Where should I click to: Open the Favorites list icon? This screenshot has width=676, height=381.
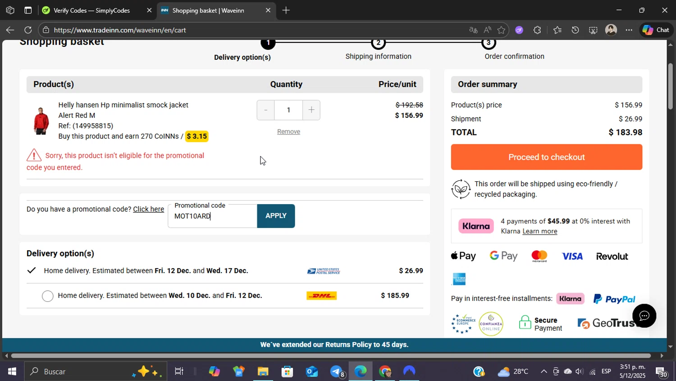click(x=557, y=30)
